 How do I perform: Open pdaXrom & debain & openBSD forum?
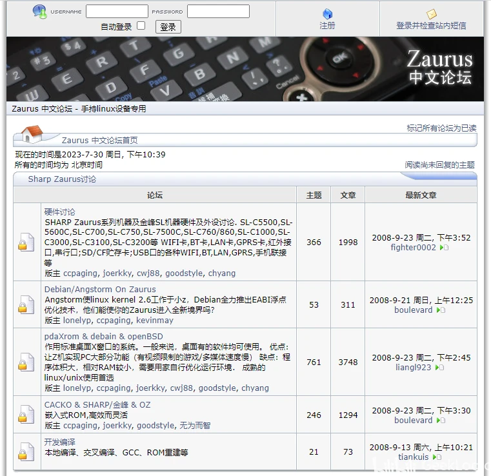[104, 337]
